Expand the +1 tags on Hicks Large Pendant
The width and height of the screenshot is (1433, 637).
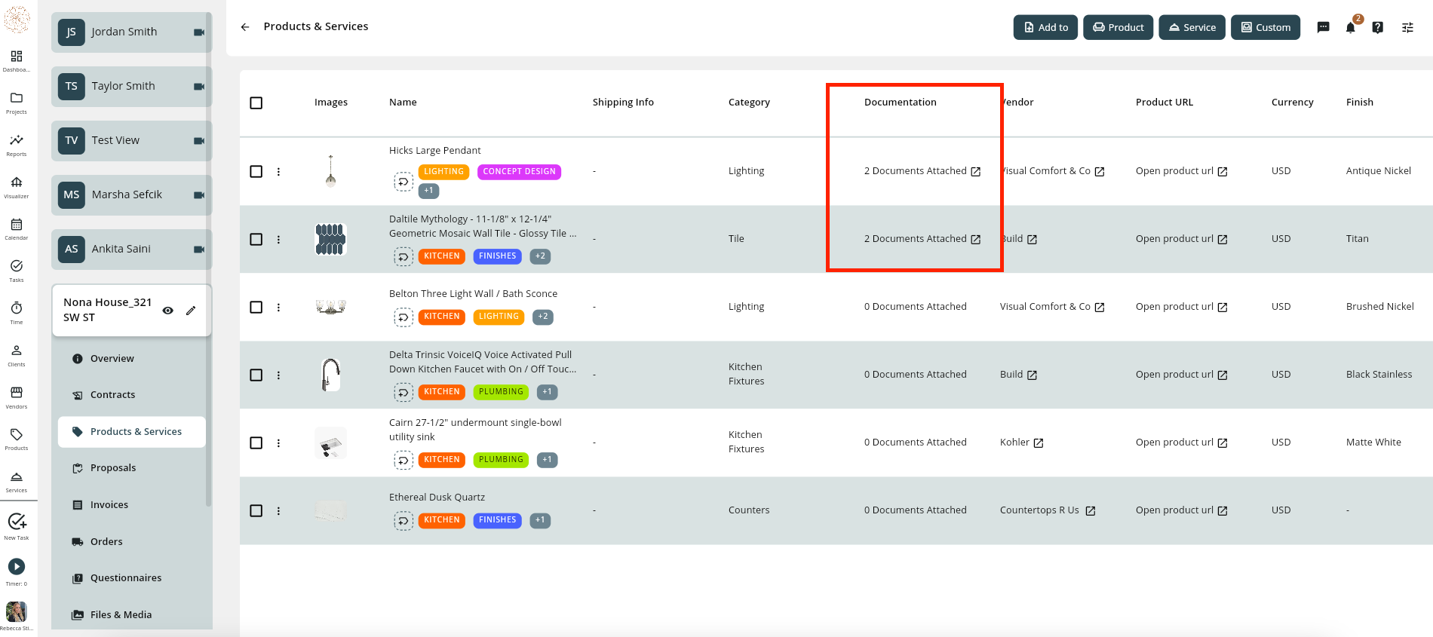click(428, 191)
